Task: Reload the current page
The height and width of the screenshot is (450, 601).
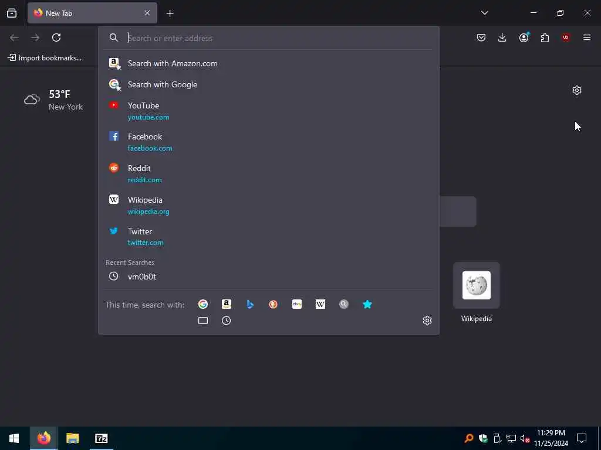Action: (x=56, y=37)
